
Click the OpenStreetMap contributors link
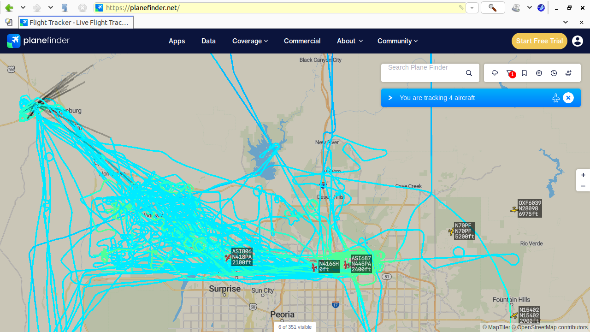pyautogui.click(x=549, y=327)
